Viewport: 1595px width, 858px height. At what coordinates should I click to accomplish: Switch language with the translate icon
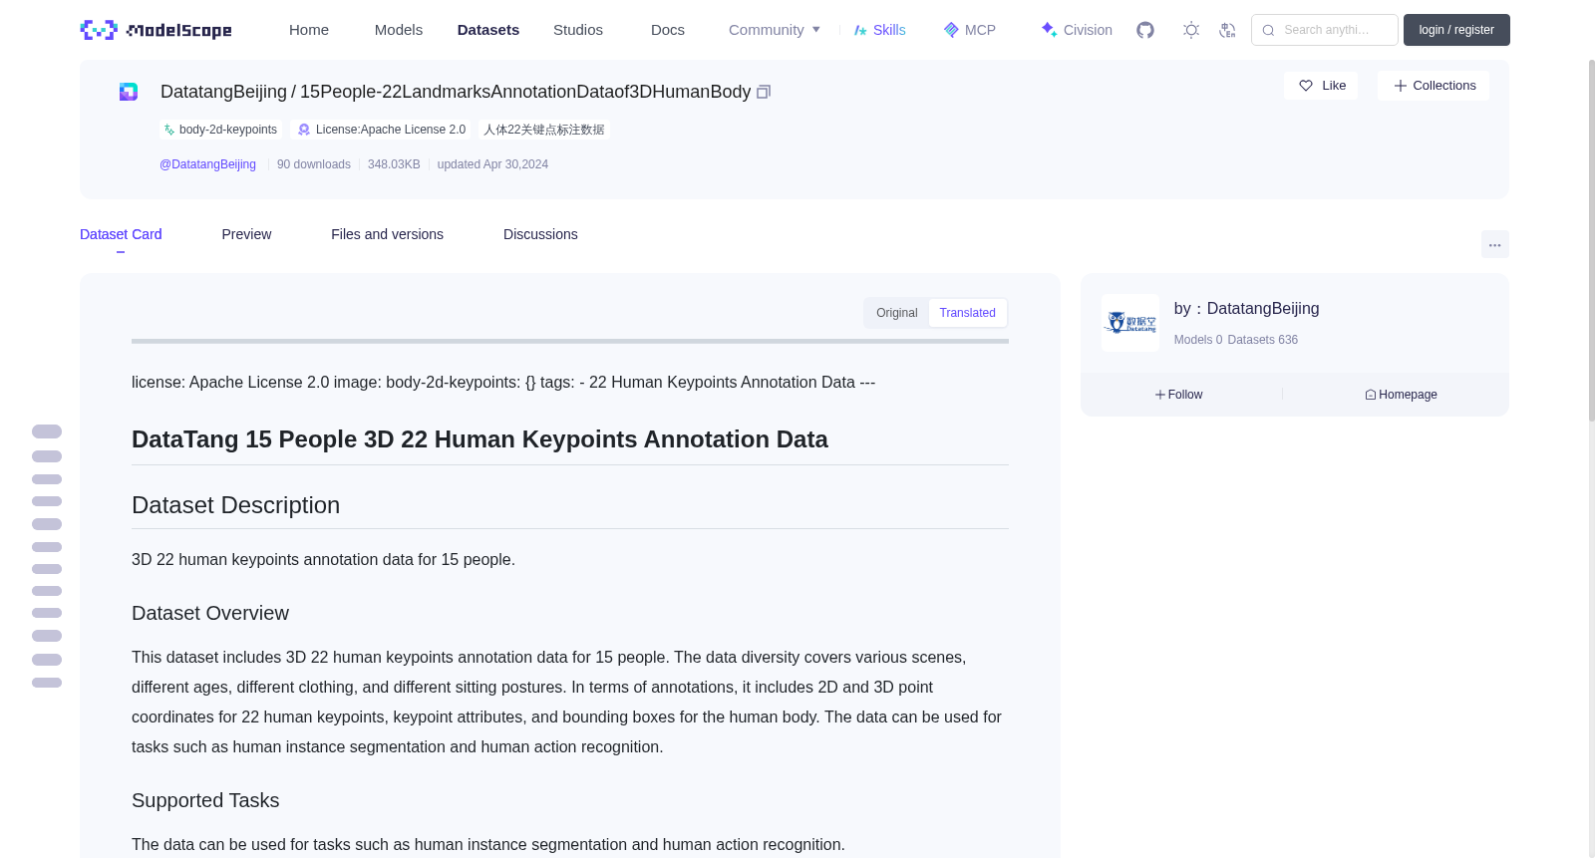1227,30
